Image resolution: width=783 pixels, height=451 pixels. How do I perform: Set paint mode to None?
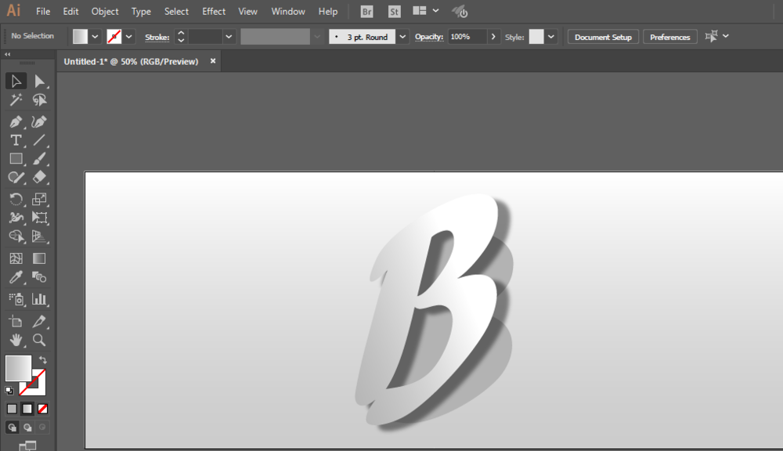coord(43,409)
